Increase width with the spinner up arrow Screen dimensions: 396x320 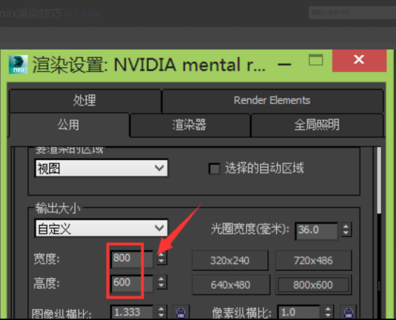162,255
